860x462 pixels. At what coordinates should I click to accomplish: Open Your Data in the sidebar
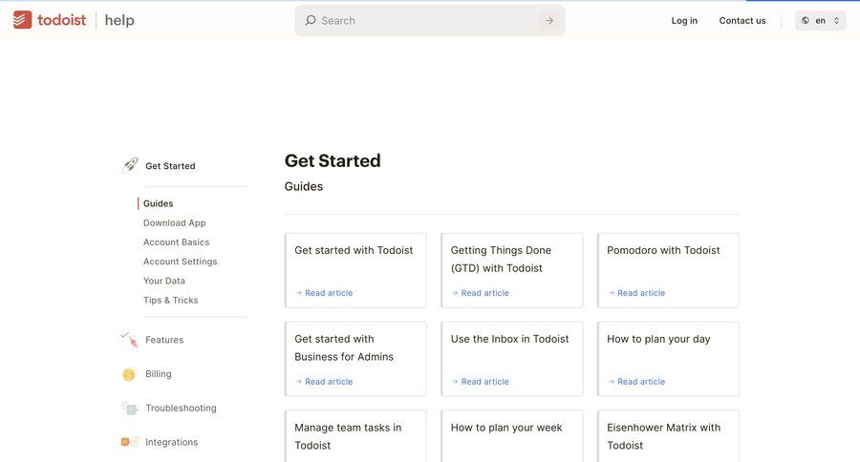pyautogui.click(x=164, y=281)
